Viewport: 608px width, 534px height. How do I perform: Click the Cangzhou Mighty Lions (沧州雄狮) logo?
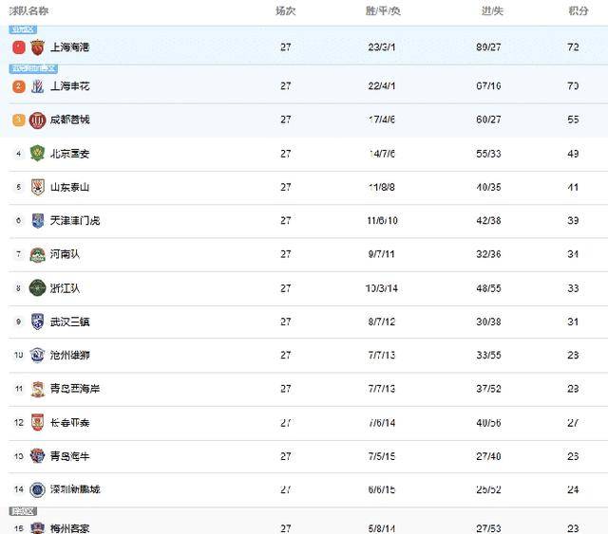[x=37, y=355]
